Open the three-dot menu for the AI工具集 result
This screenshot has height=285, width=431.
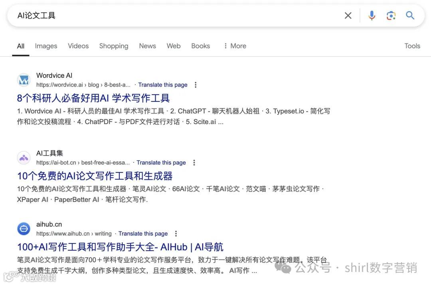(194, 163)
